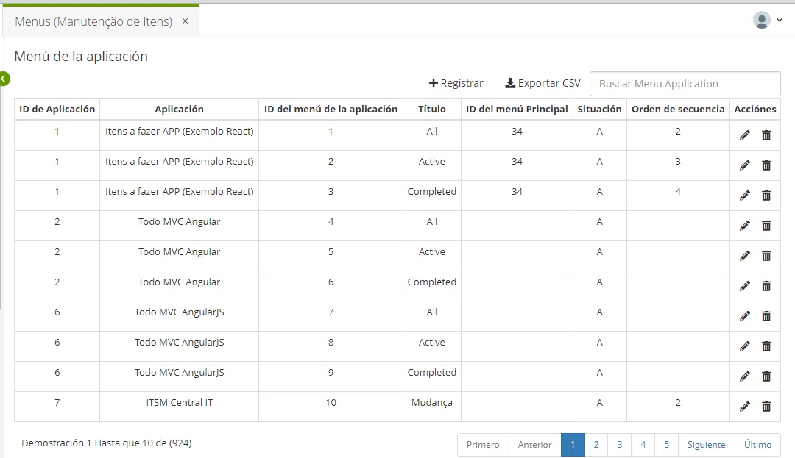The width and height of the screenshot is (795, 458).
Task: Delete menu row with ID 2
Action: 766,165
